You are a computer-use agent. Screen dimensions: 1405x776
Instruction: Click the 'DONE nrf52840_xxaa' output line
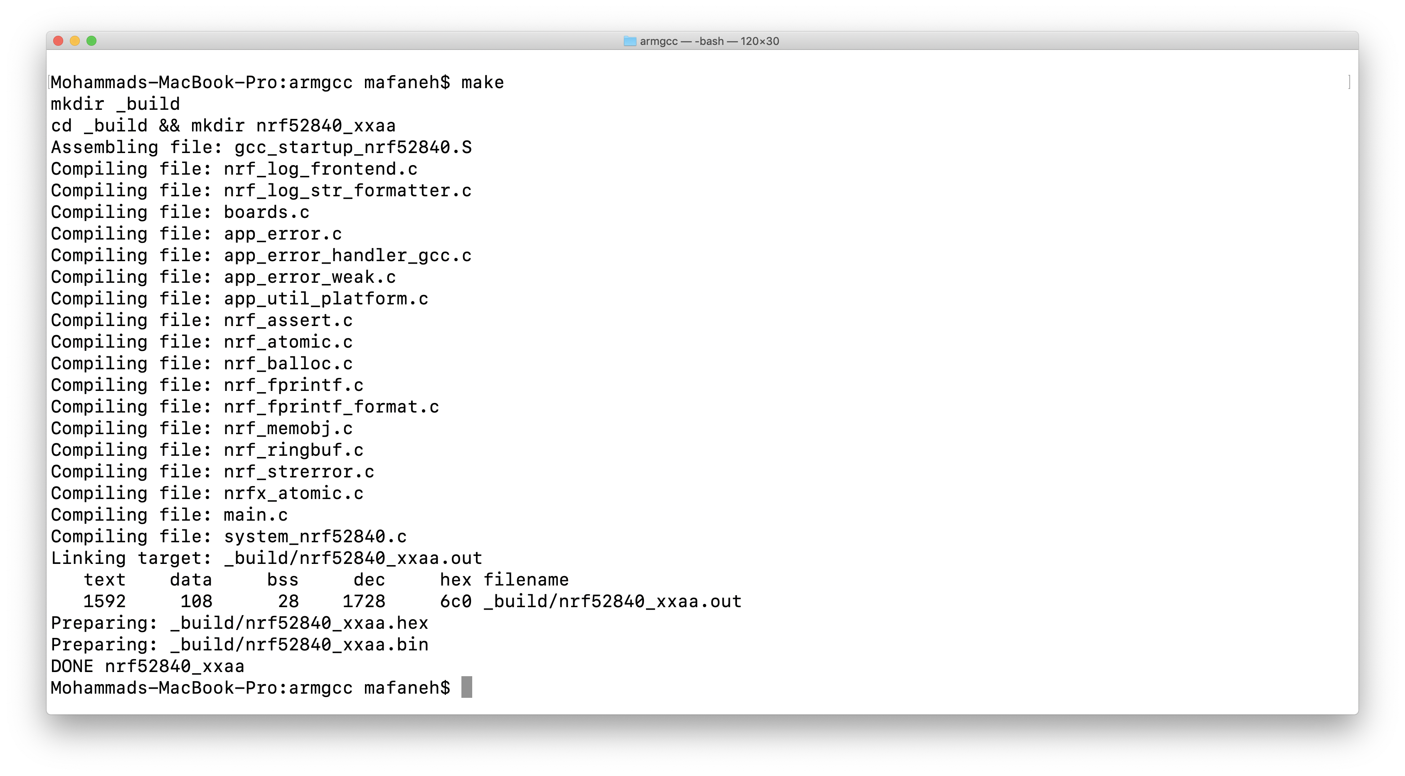147,666
